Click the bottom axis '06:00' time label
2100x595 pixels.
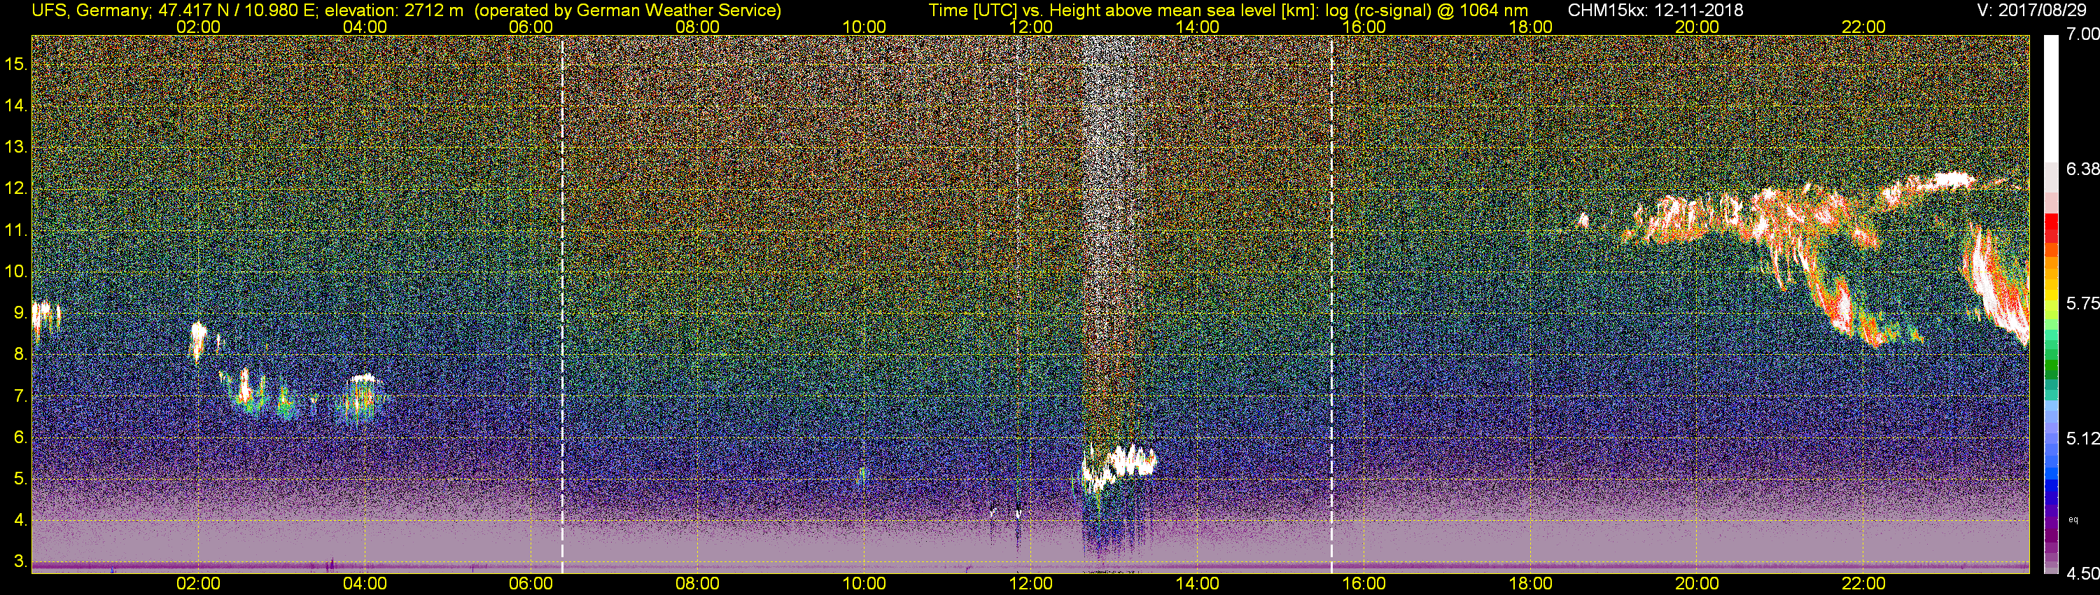[531, 584]
